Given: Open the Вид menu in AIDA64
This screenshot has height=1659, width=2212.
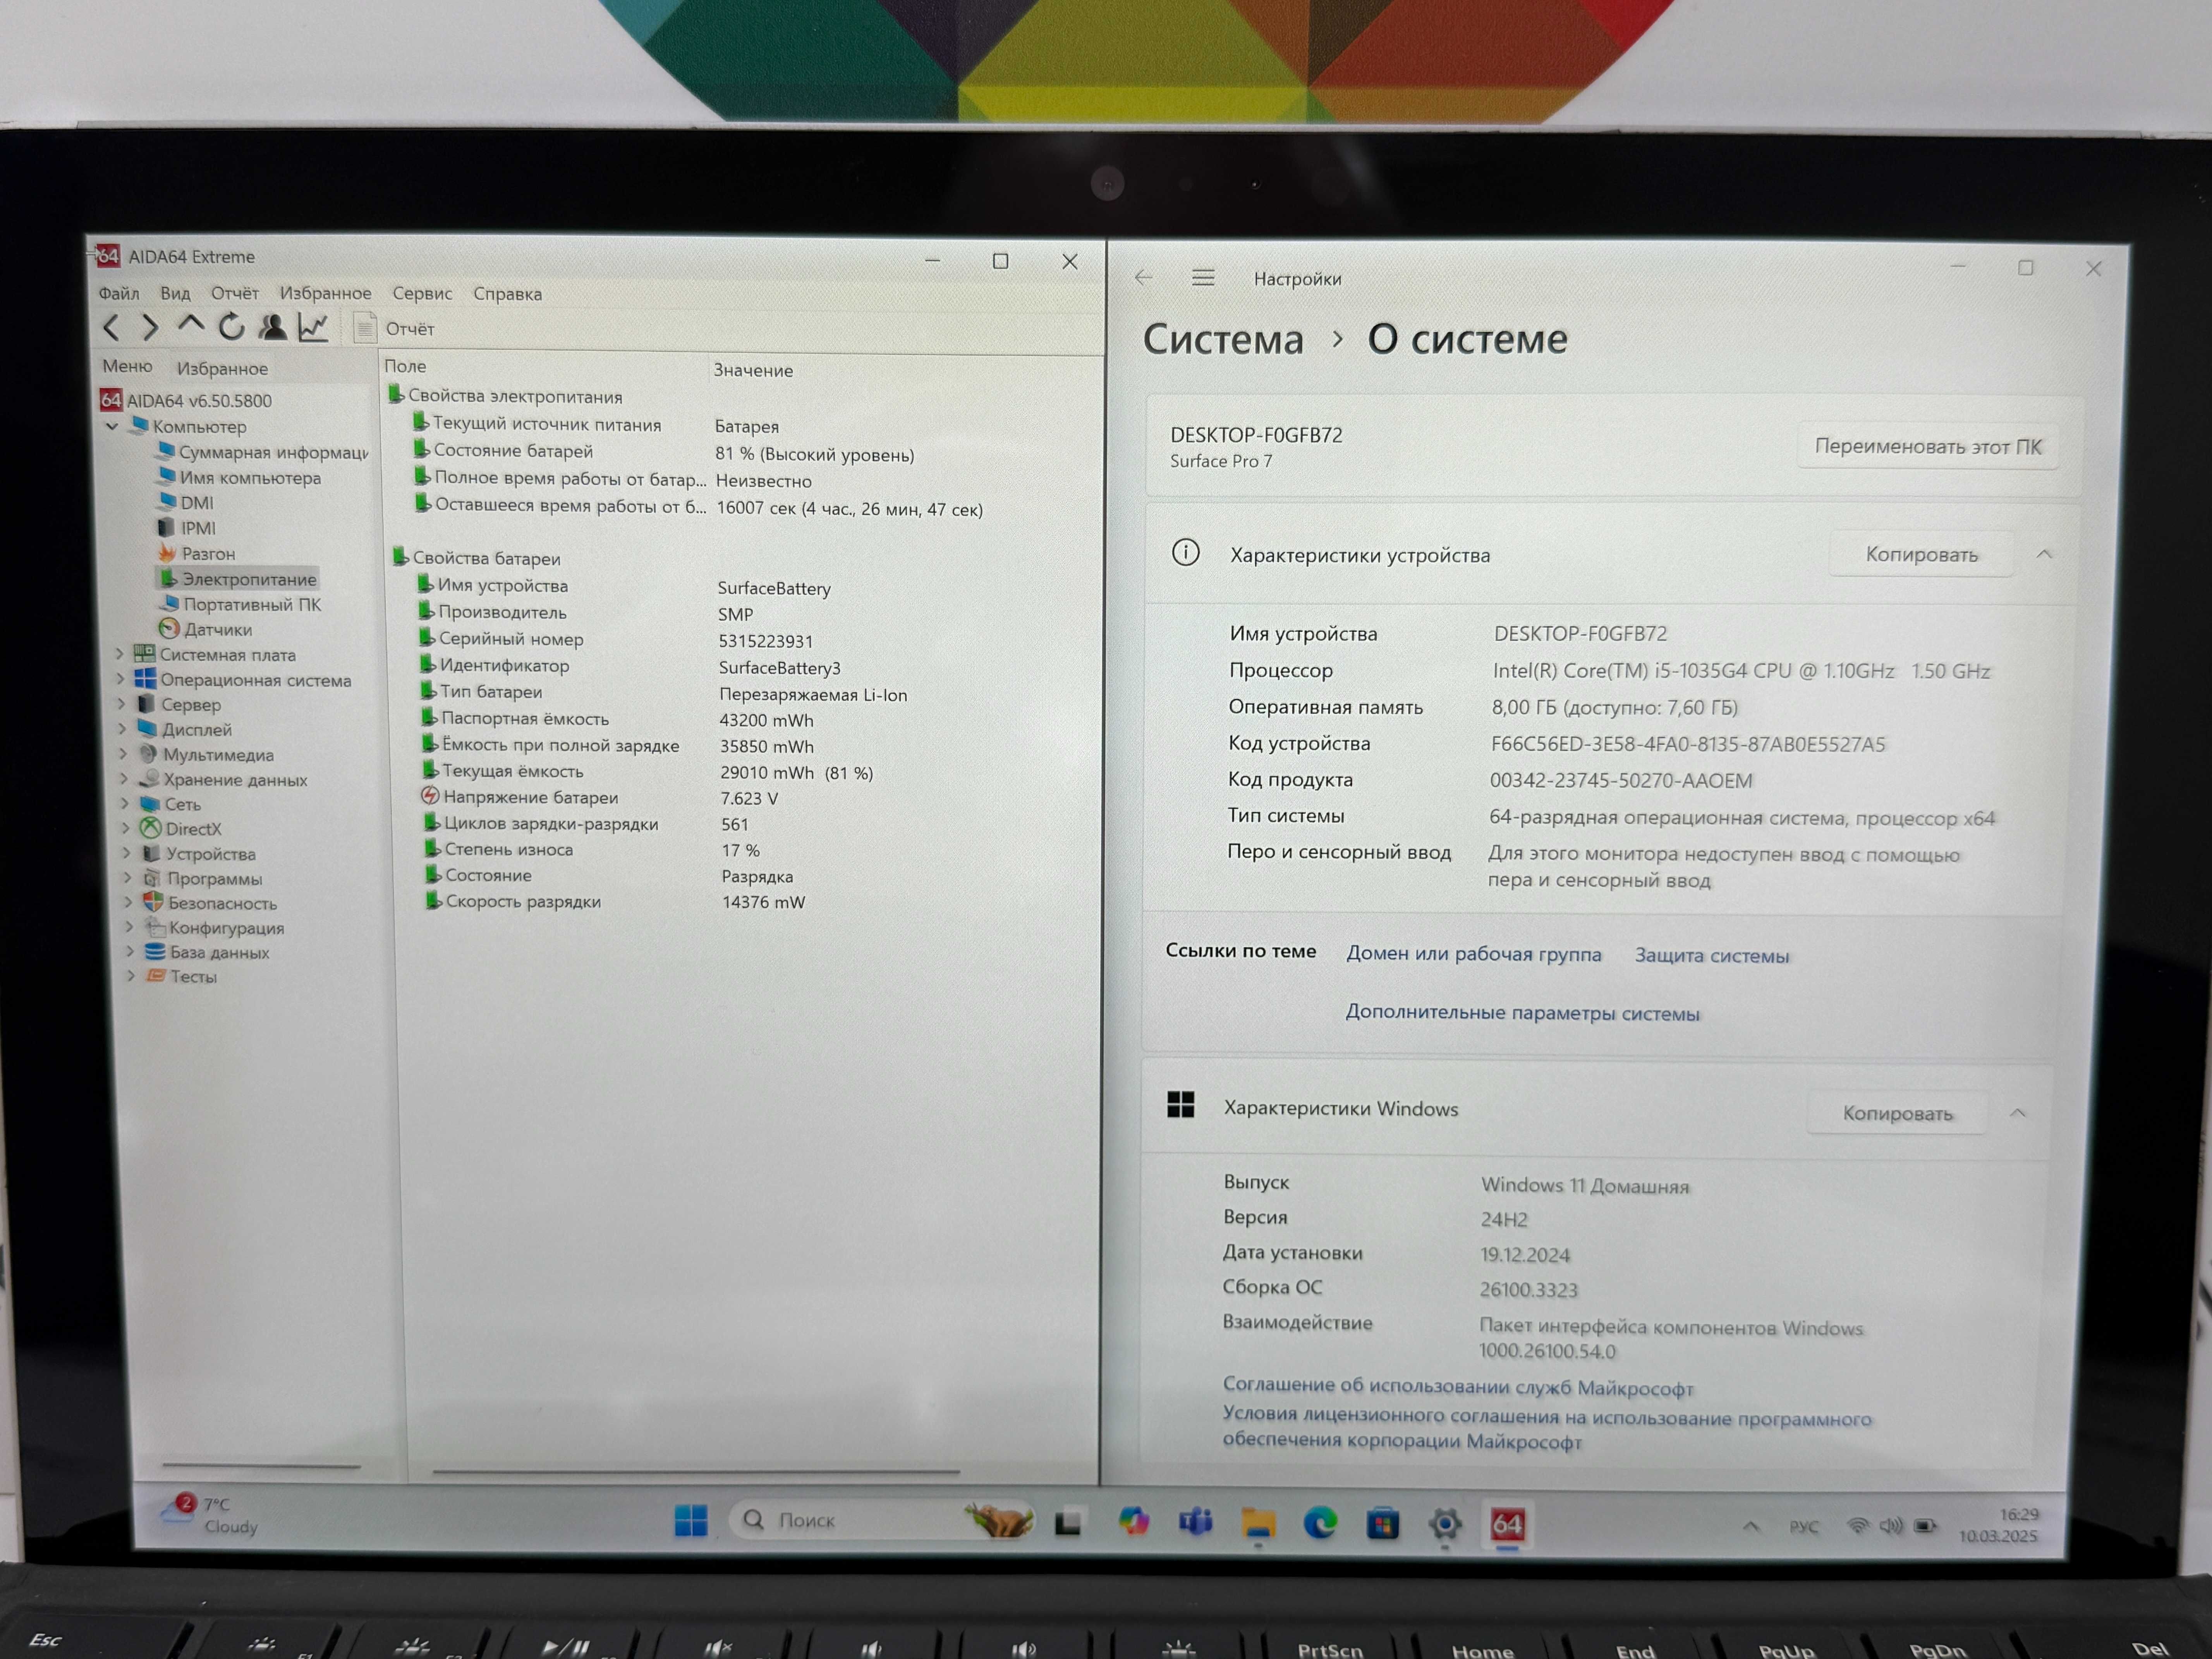Looking at the screenshot, I should tap(175, 293).
